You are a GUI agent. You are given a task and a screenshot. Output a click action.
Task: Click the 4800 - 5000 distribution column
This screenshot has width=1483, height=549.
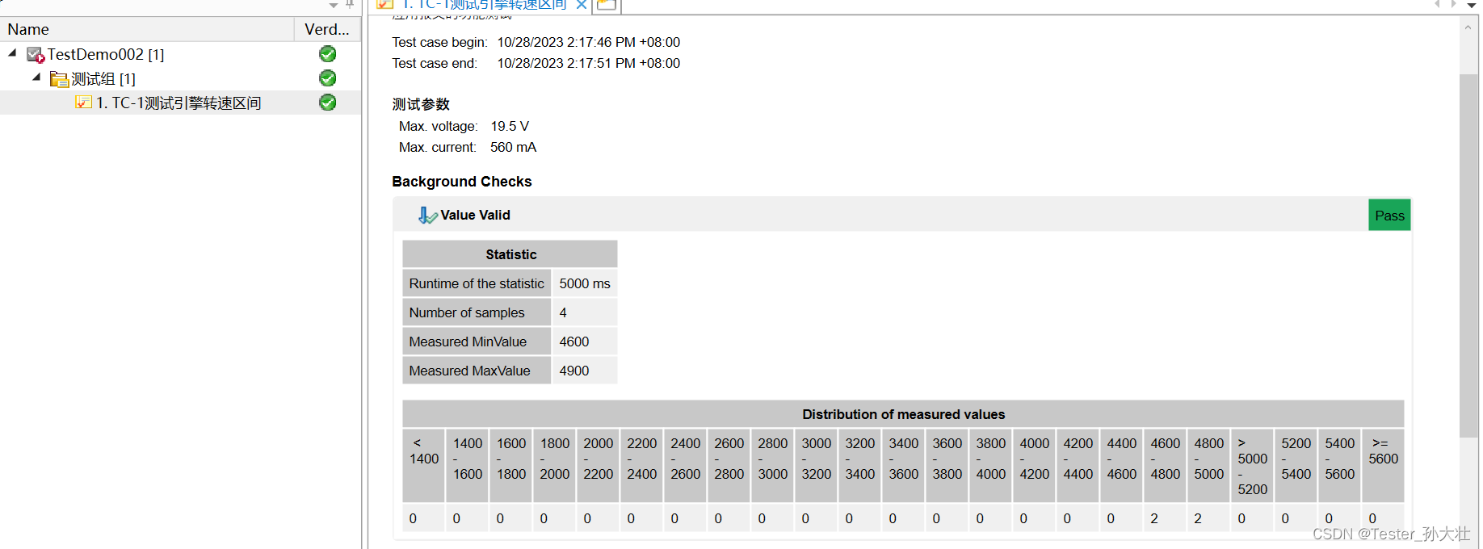pyautogui.click(x=1209, y=466)
